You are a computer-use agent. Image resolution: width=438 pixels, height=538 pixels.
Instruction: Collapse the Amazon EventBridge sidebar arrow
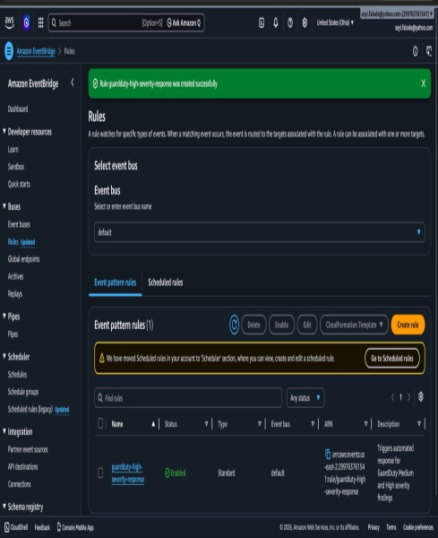(x=73, y=82)
